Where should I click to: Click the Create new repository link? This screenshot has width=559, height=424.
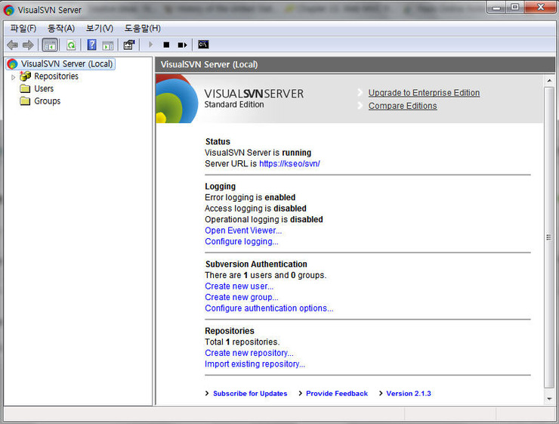(249, 353)
